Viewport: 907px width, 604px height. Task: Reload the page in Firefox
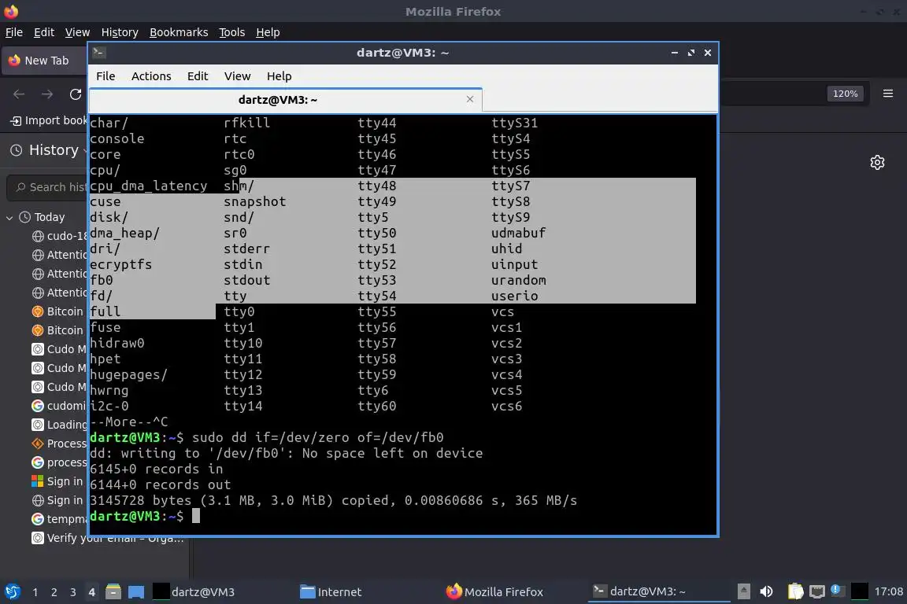coord(76,94)
